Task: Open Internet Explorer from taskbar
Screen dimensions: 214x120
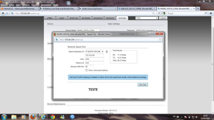Action: (x=43, y=117)
